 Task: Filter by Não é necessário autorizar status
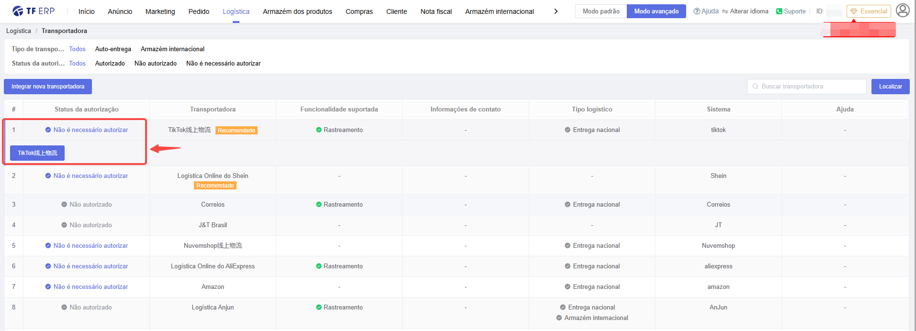(224, 64)
